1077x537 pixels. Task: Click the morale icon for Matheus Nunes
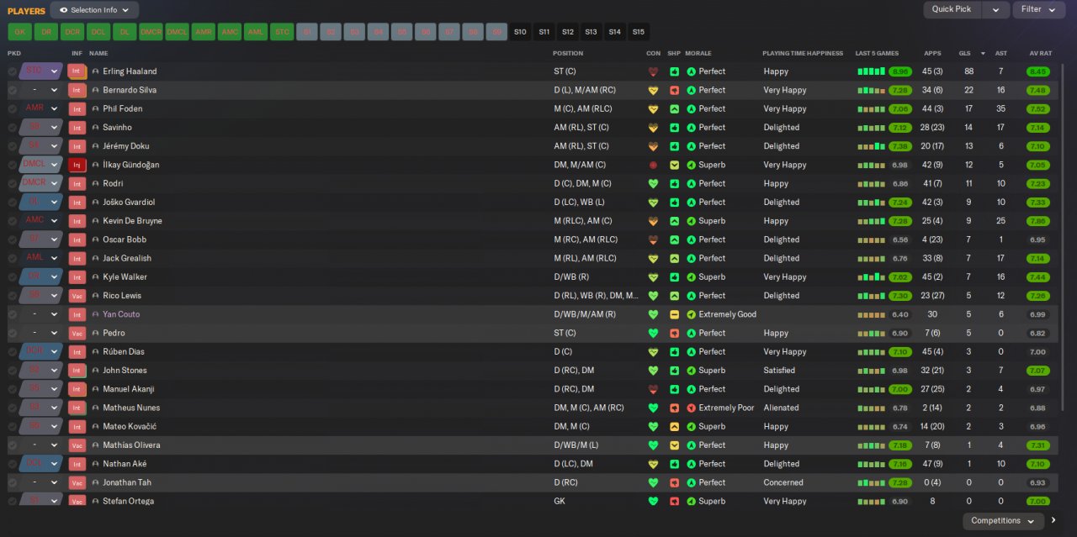pyautogui.click(x=692, y=408)
